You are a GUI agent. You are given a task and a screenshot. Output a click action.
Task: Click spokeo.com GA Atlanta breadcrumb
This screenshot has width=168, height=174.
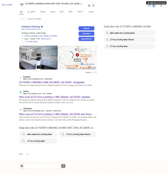click(37, 94)
